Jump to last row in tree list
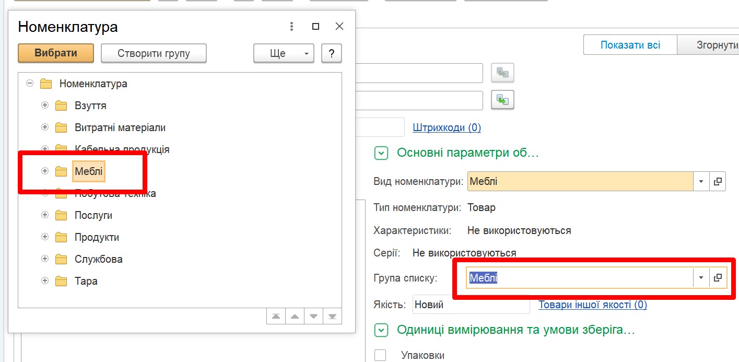The width and height of the screenshot is (739, 362). pyautogui.click(x=332, y=317)
